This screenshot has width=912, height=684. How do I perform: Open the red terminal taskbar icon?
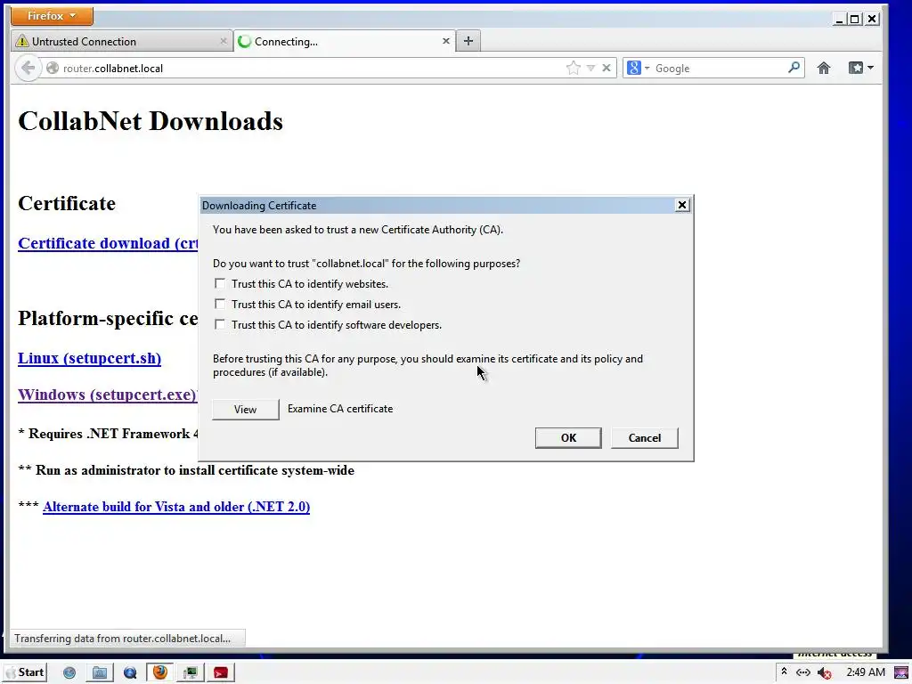pyautogui.click(x=221, y=673)
